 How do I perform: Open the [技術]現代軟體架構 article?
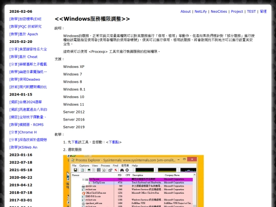click(28, 87)
